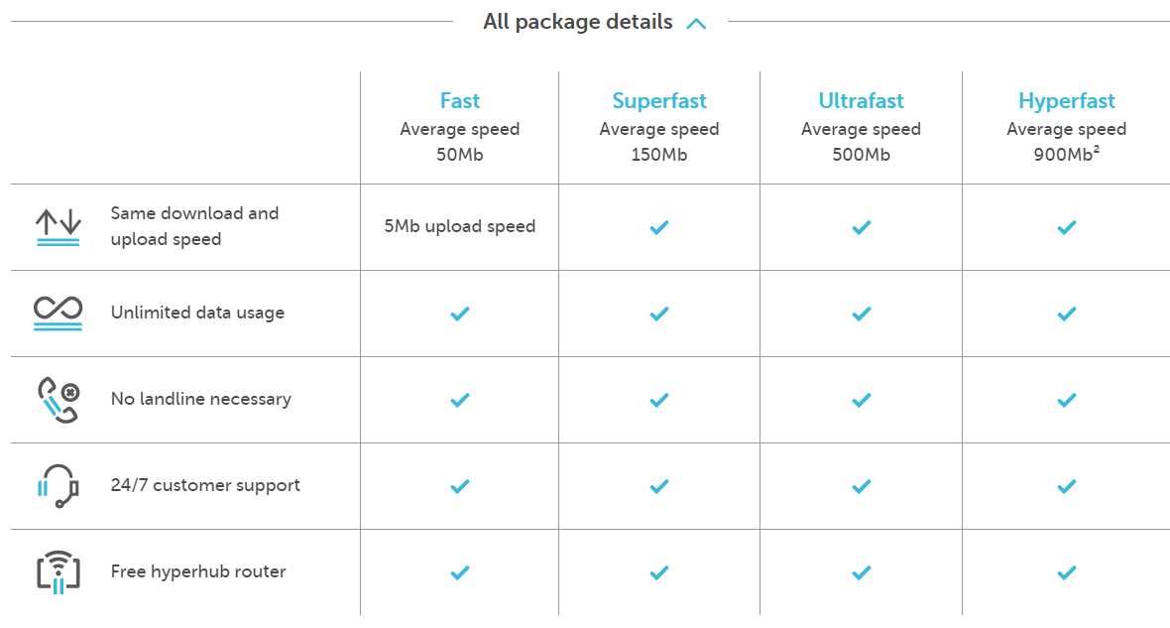Click the 5Mb upload speed text
The height and width of the screenshot is (628, 1170).
click(460, 226)
